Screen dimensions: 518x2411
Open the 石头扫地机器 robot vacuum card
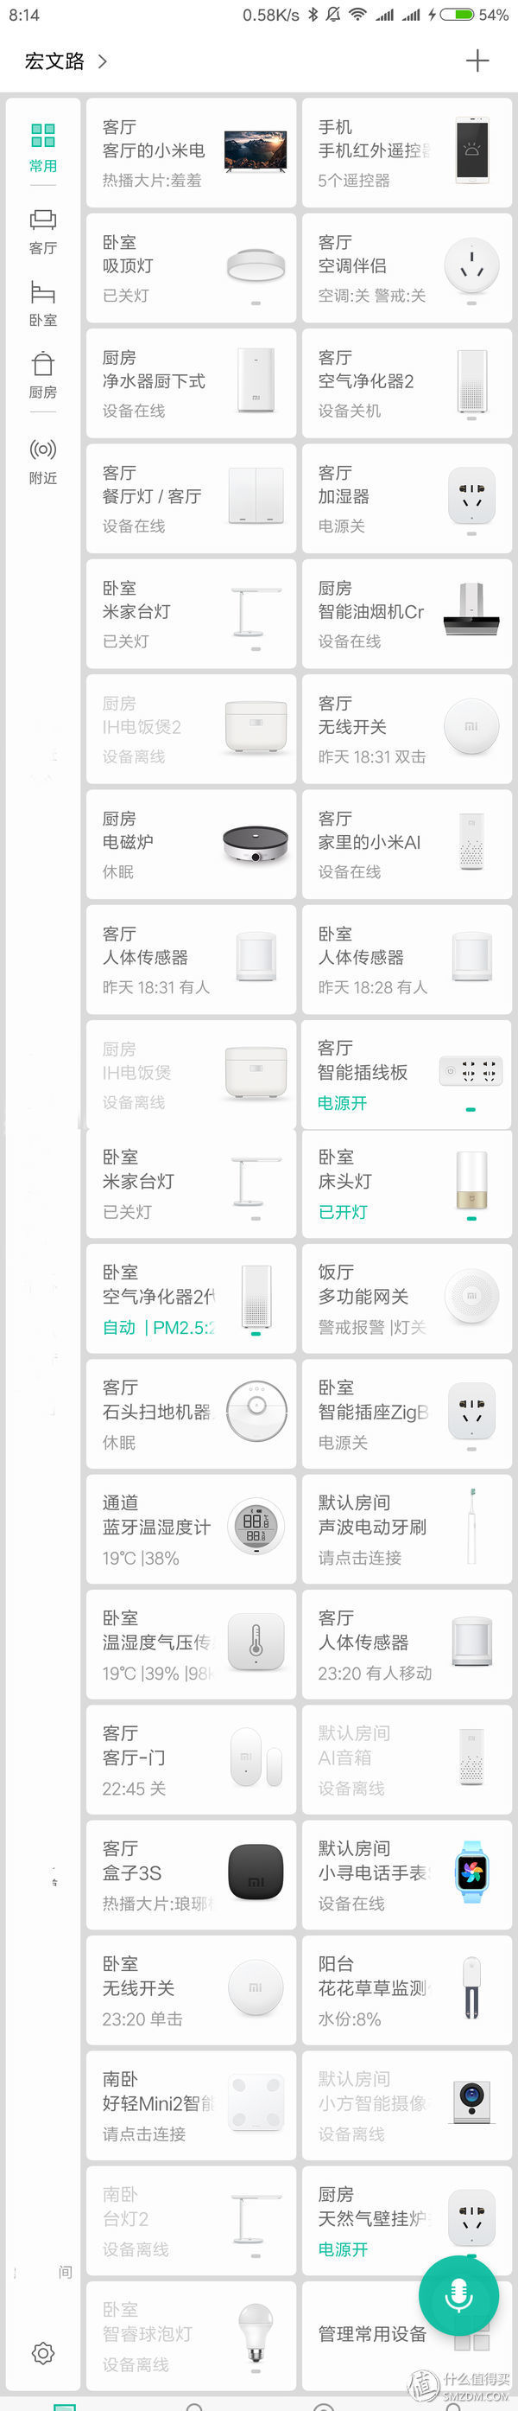[x=191, y=1413]
